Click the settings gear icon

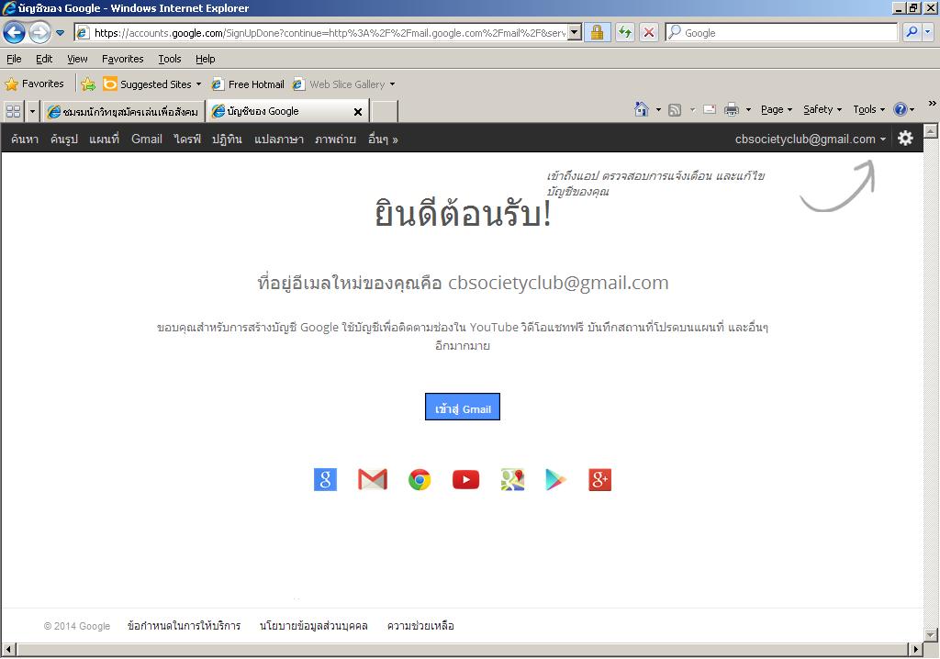coord(905,139)
